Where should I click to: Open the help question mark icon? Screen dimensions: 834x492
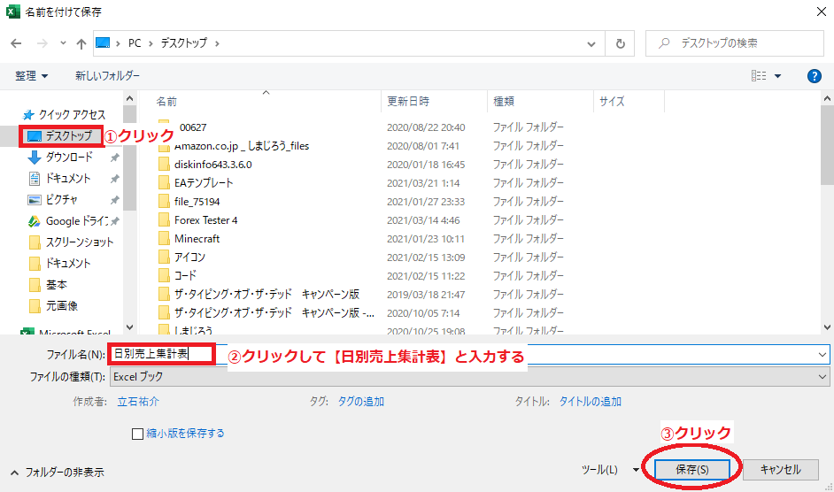815,76
